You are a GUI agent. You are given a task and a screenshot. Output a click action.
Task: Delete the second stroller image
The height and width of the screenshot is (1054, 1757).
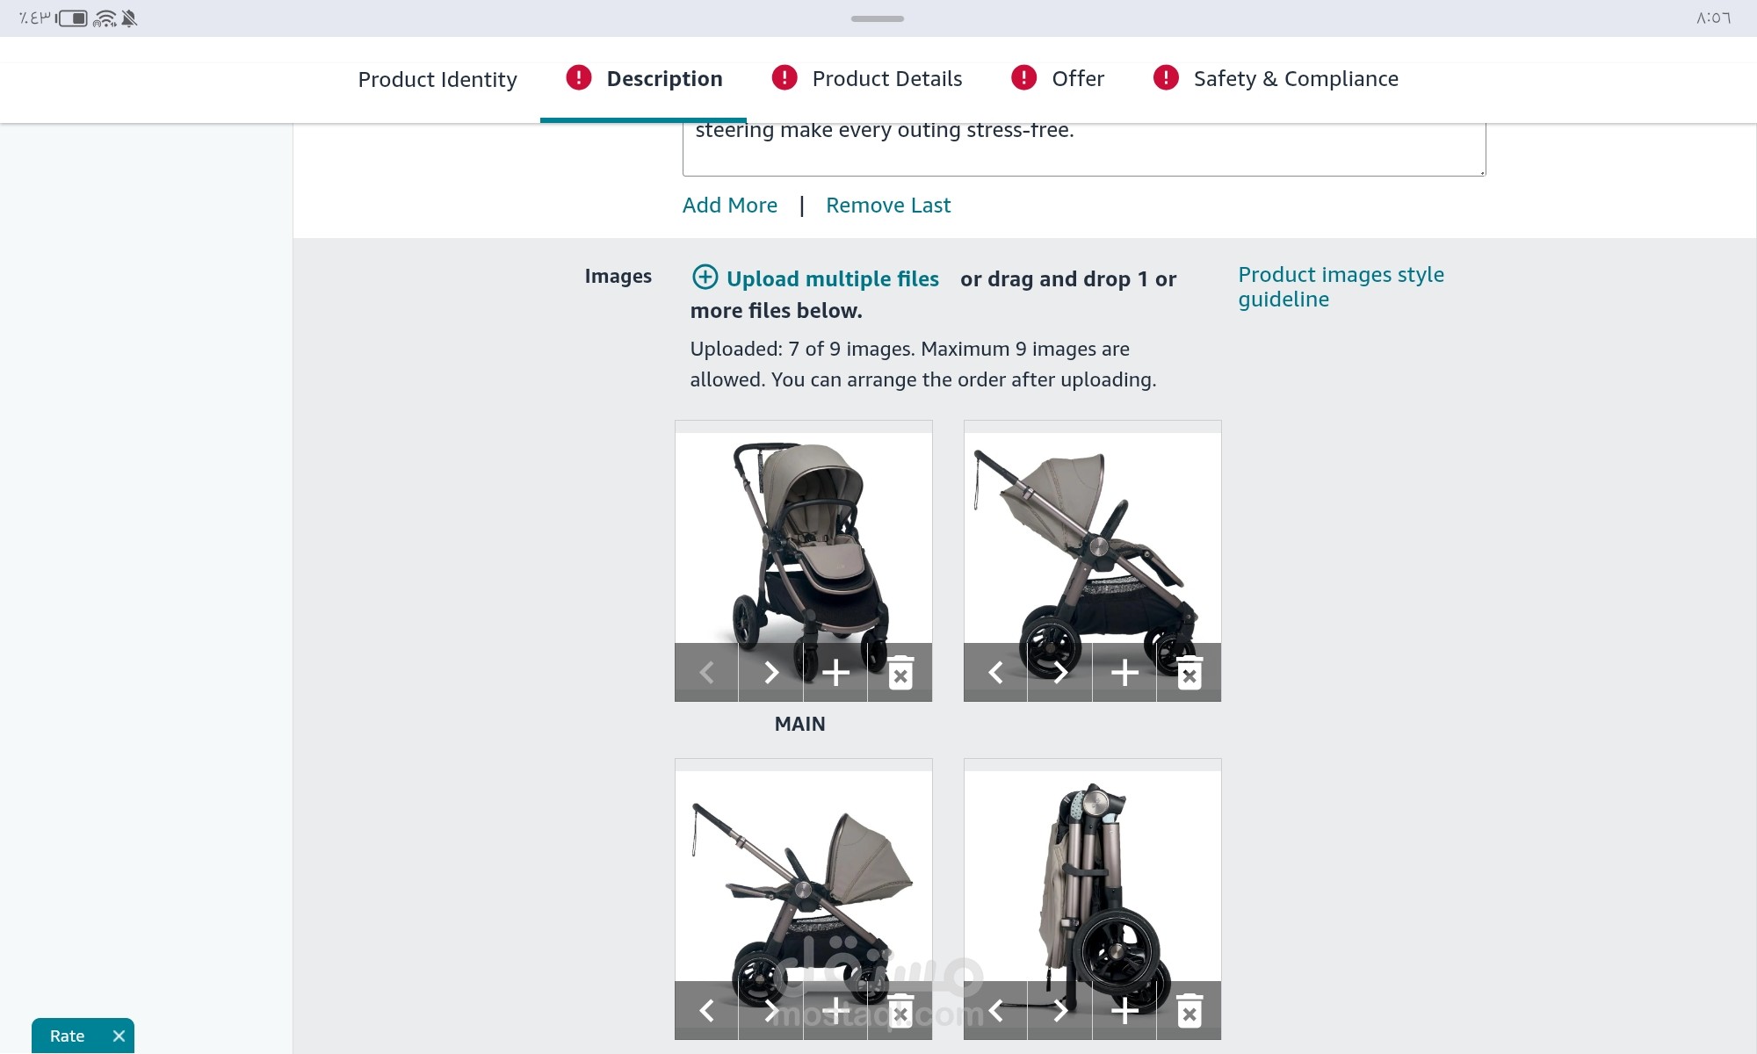tap(1189, 673)
